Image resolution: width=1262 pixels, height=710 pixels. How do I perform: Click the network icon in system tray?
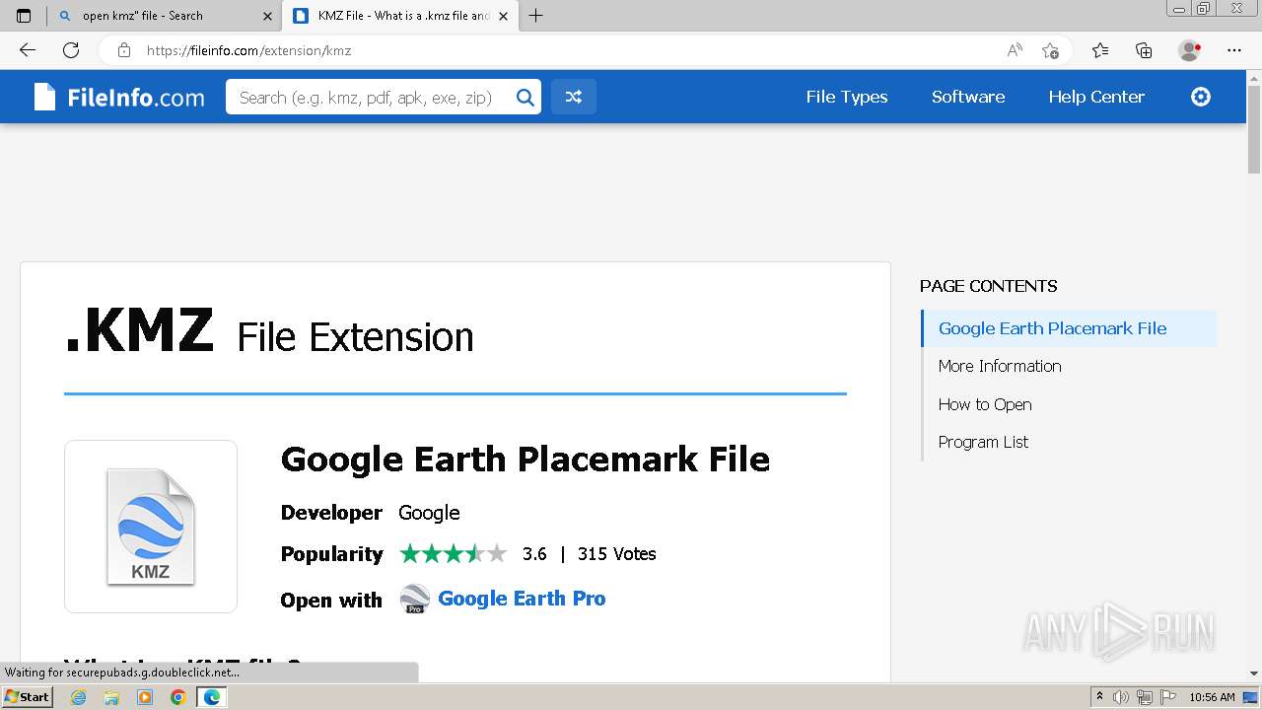(1144, 697)
